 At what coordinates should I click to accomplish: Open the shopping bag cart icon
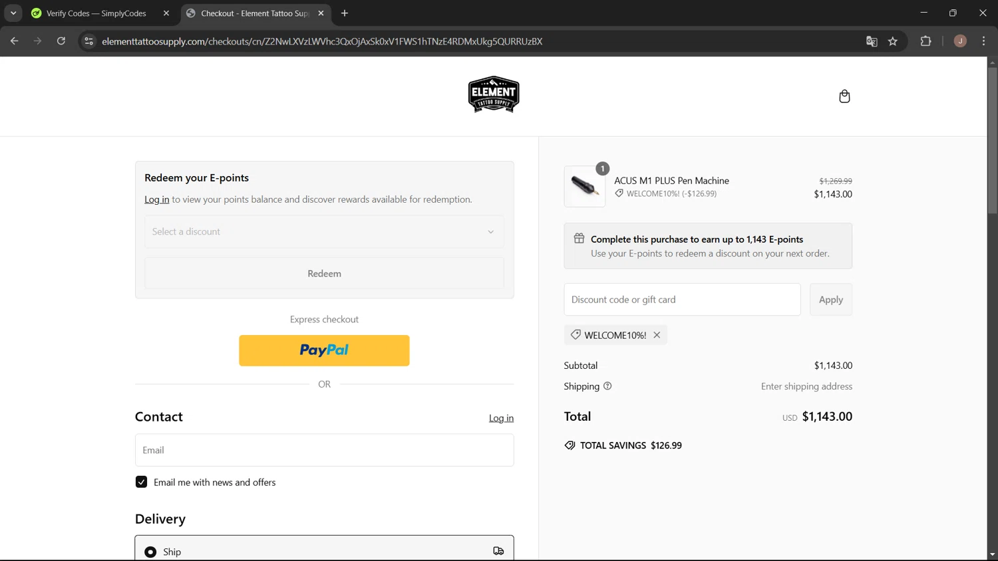844,96
